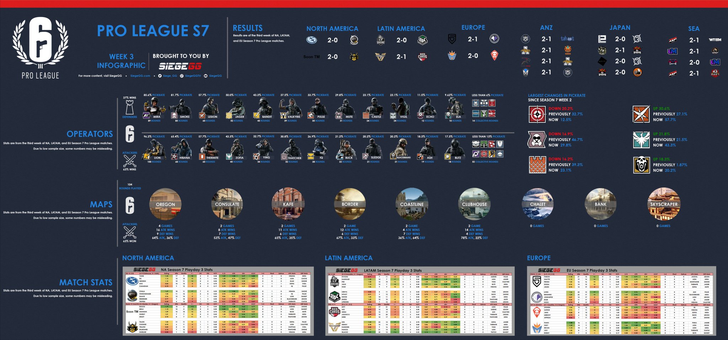Click the 'RESULTS' heading
The height and width of the screenshot is (340, 728).
(x=247, y=28)
